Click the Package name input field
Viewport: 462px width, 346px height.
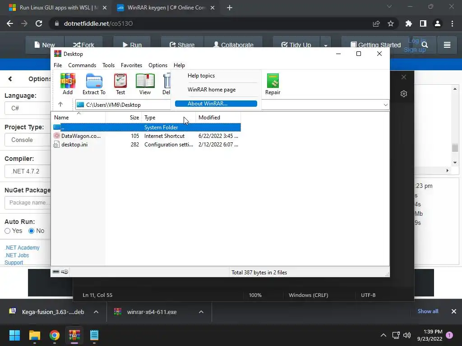[x=28, y=203]
